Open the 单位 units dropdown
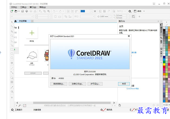This screenshot has width=170, height=119. pyautogui.click(x=94, y=17)
